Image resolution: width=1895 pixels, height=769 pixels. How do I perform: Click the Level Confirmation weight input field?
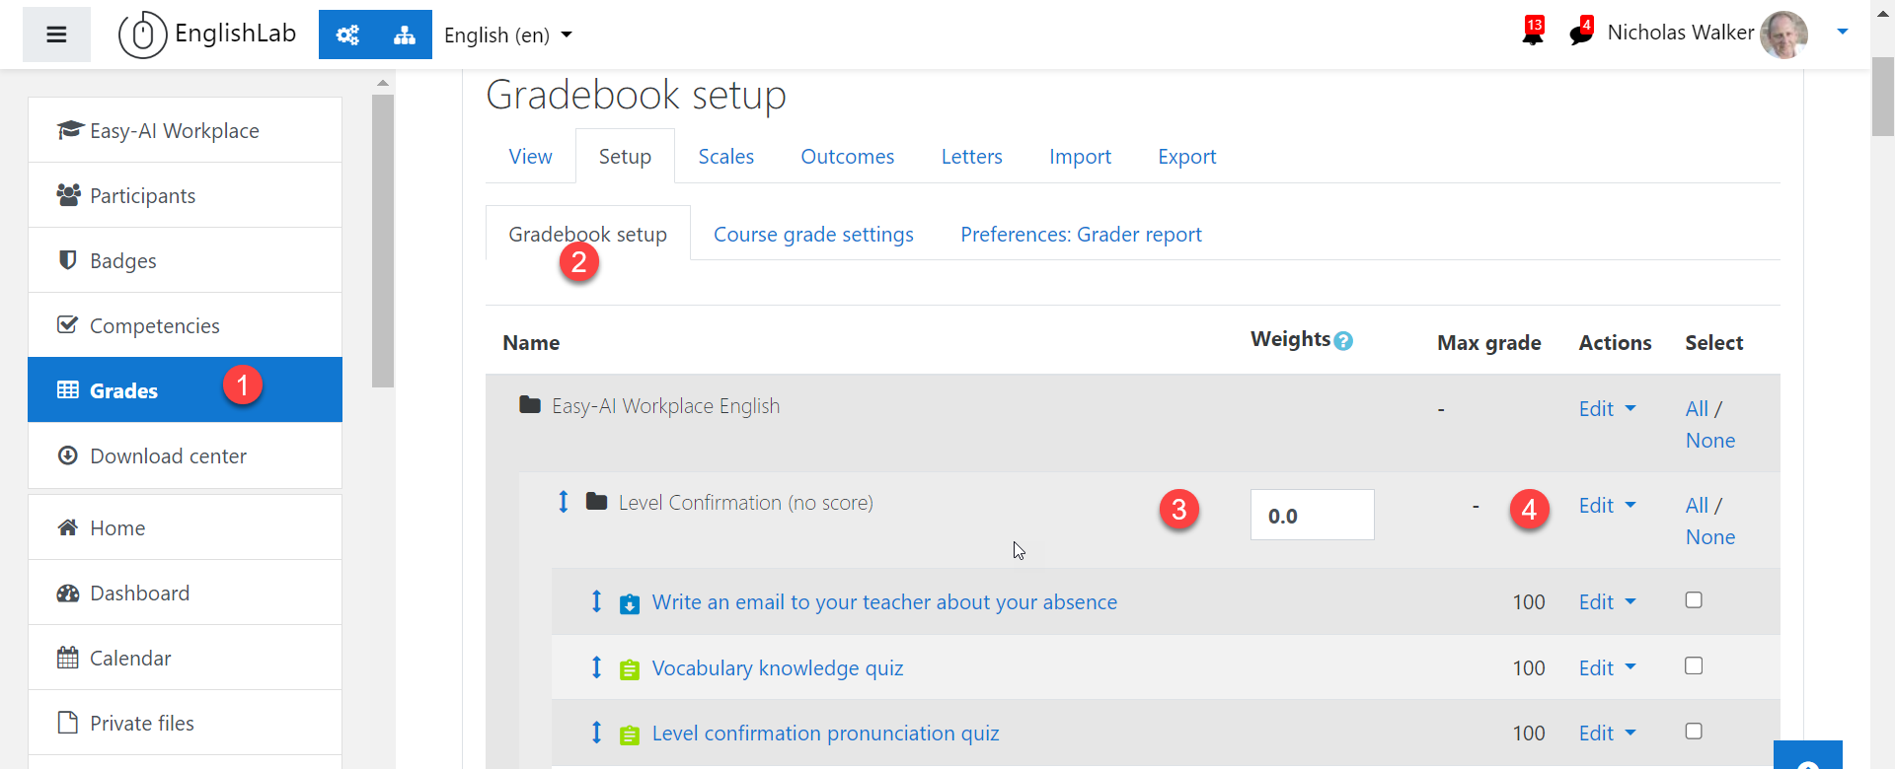(x=1312, y=515)
